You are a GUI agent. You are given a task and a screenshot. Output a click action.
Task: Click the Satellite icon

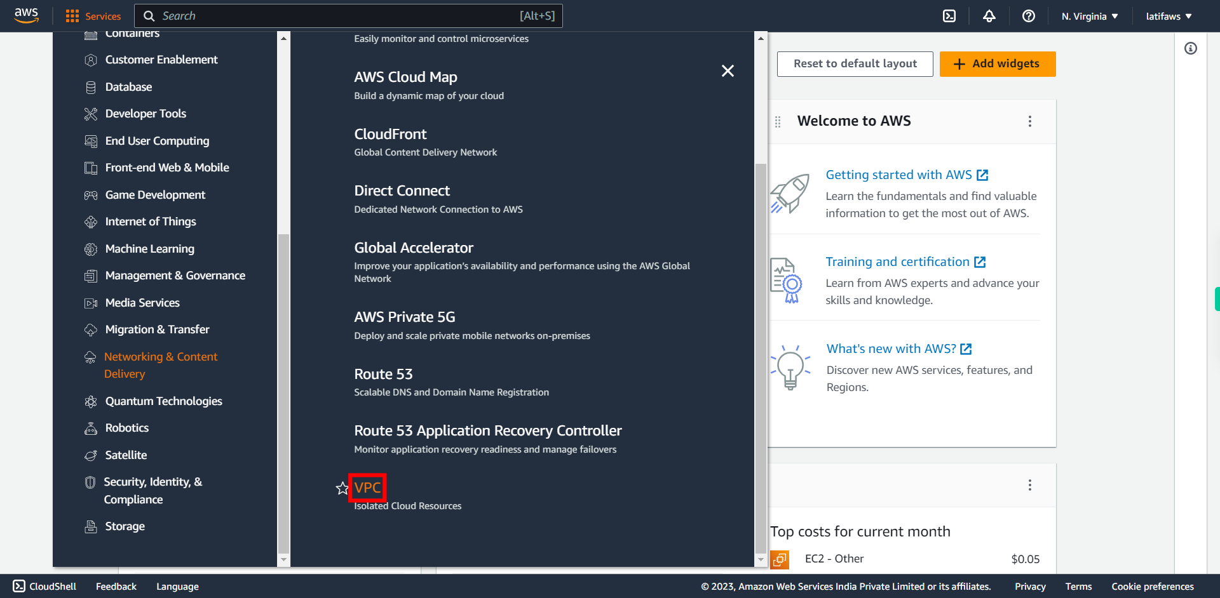[91, 455]
